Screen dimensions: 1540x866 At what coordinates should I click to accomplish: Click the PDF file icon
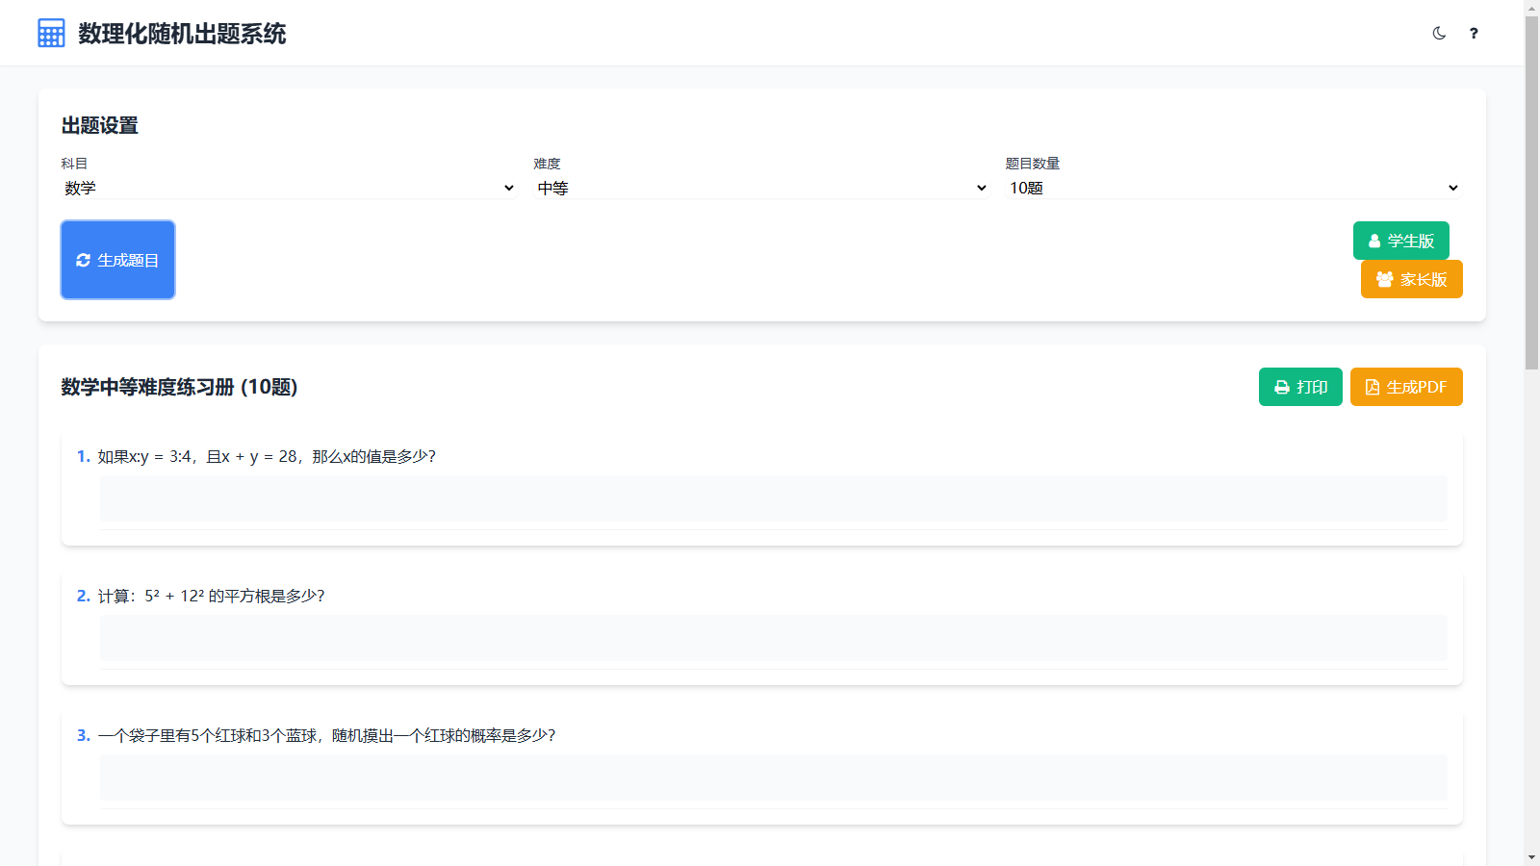tap(1373, 388)
